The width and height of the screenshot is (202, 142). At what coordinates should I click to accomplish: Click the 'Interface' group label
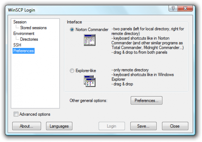[x=74, y=22]
